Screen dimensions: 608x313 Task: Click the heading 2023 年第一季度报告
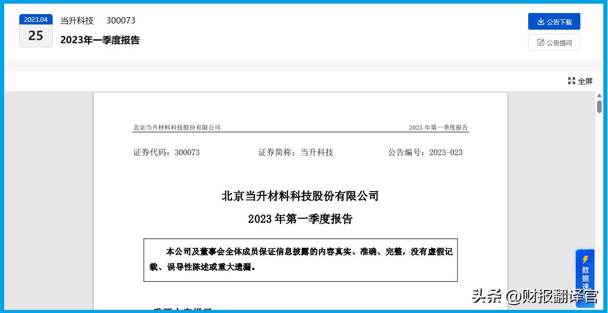point(300,219)
